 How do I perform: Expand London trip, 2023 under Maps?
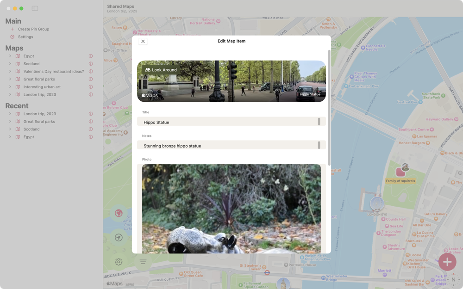pos(10,94)
